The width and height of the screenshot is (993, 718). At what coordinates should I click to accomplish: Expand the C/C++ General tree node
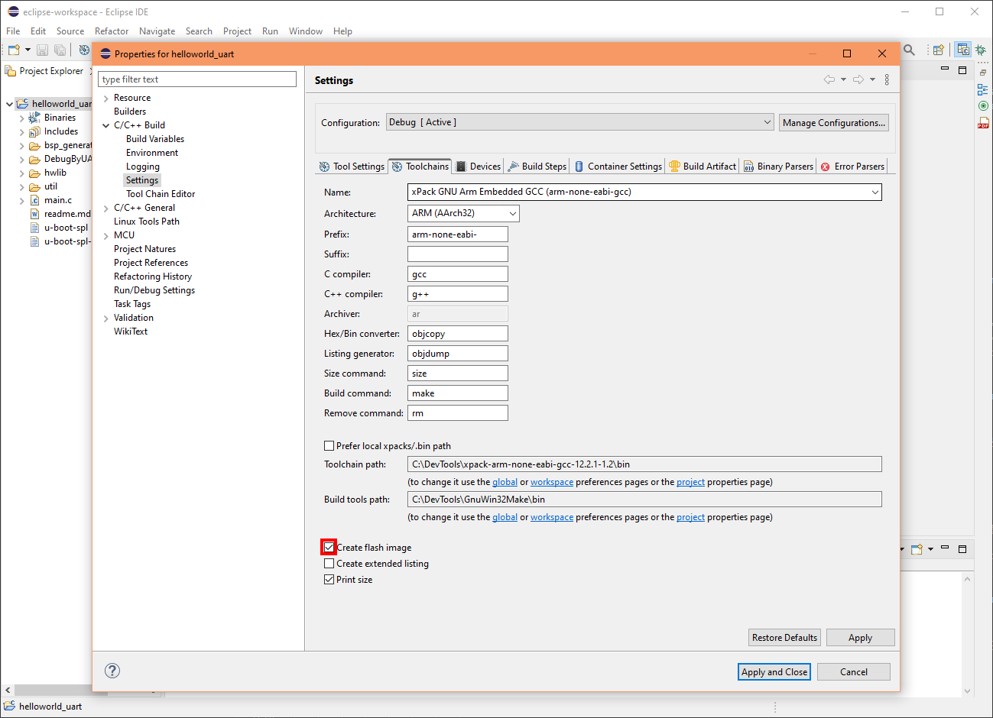[106, 207]
